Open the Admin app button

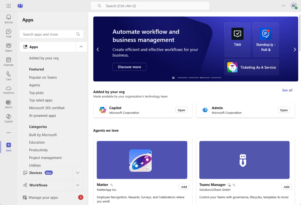tap(284, 110)
